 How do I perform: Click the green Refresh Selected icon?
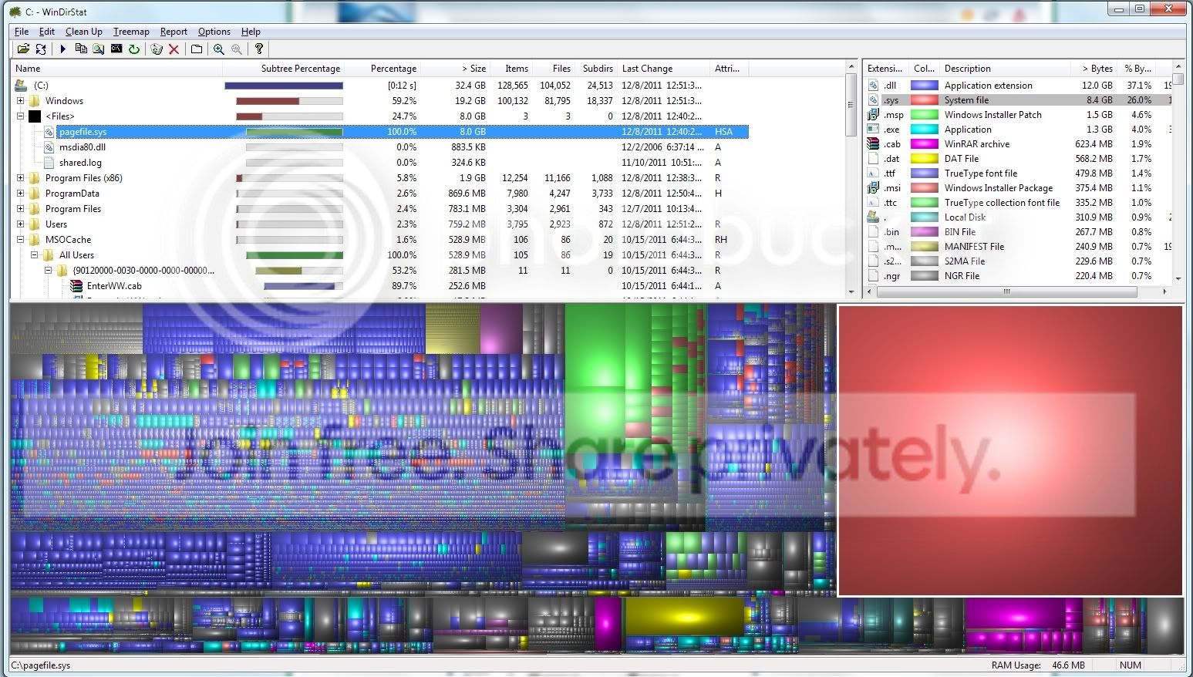pos(134,49)
